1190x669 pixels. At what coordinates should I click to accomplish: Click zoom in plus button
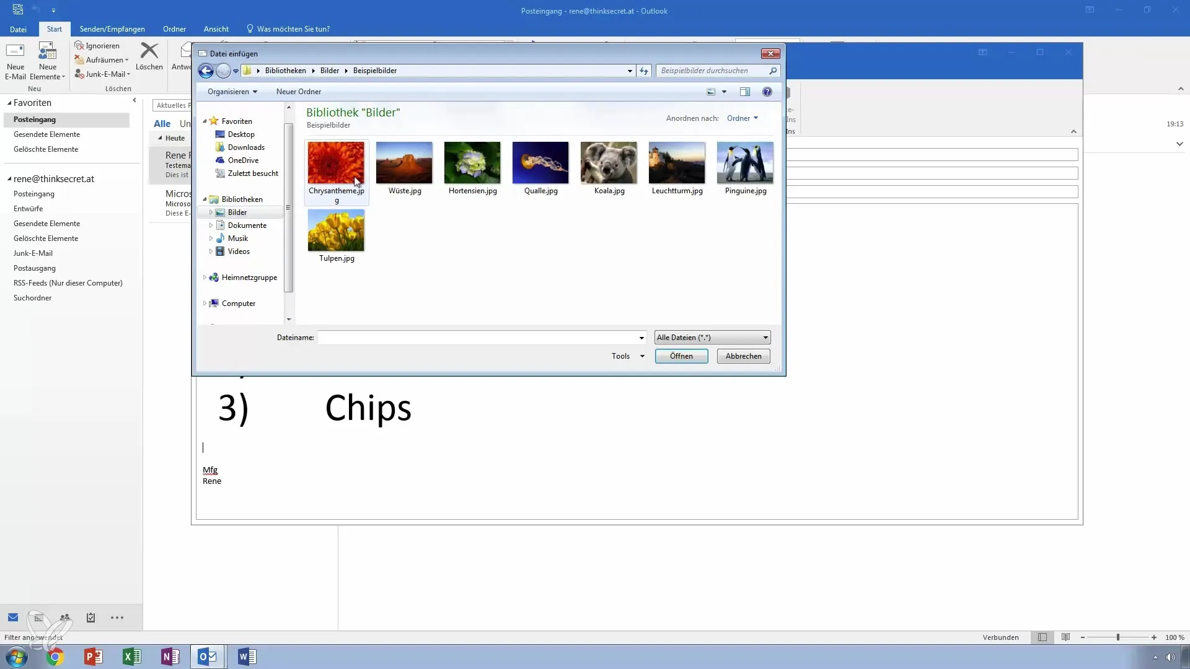pos(1154,637)
